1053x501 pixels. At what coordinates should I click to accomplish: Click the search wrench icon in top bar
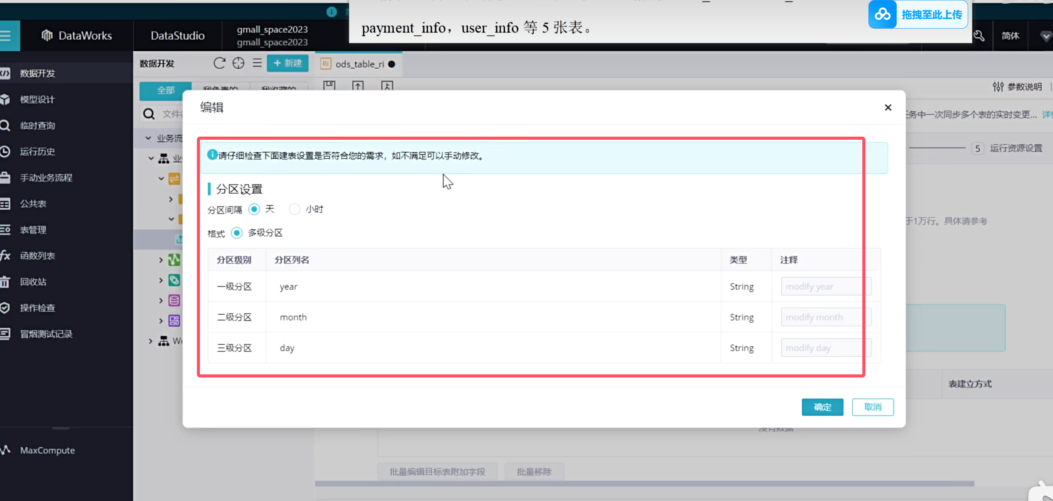(x=979, y=36)
